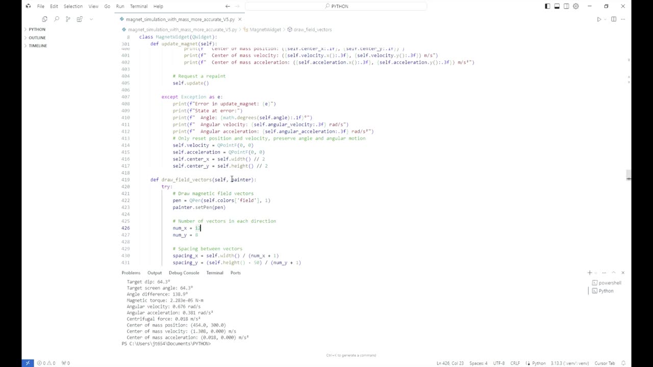653x367 pixels.
Task: Click Cursor Tab status item
Action: click(x=605, y=363)
